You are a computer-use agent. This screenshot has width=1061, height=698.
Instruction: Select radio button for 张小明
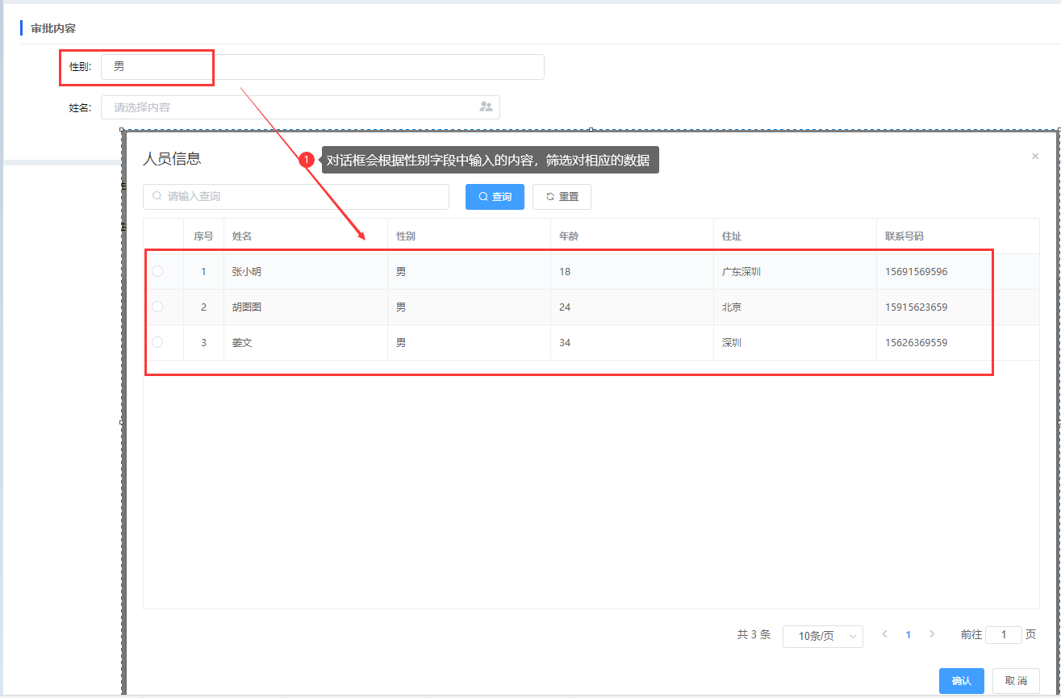[x=157, y=271]
